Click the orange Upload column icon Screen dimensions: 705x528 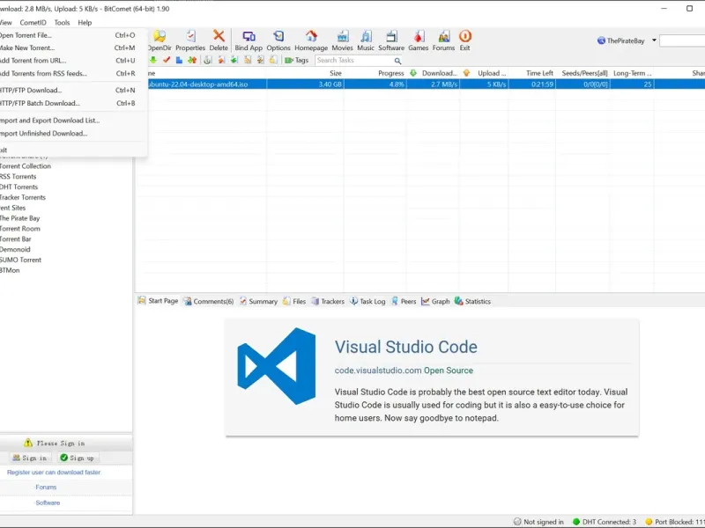click(466, 73)
